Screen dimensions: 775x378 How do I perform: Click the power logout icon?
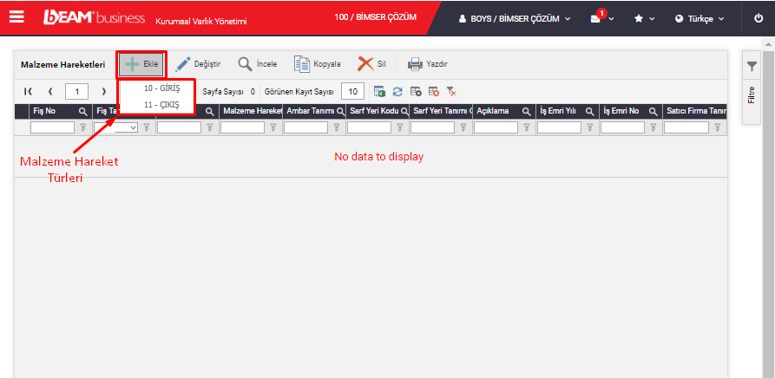759,18
